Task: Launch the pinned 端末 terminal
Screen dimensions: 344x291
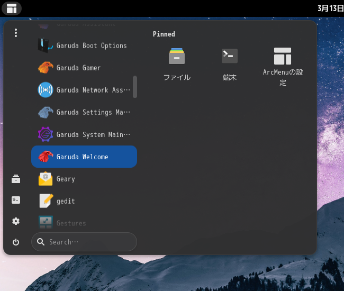Action: [x=230, y=65]
